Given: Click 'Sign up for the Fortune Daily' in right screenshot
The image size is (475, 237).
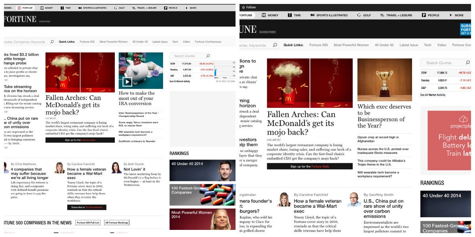Looking at the screenshot, I should click(x=310, y=166).
